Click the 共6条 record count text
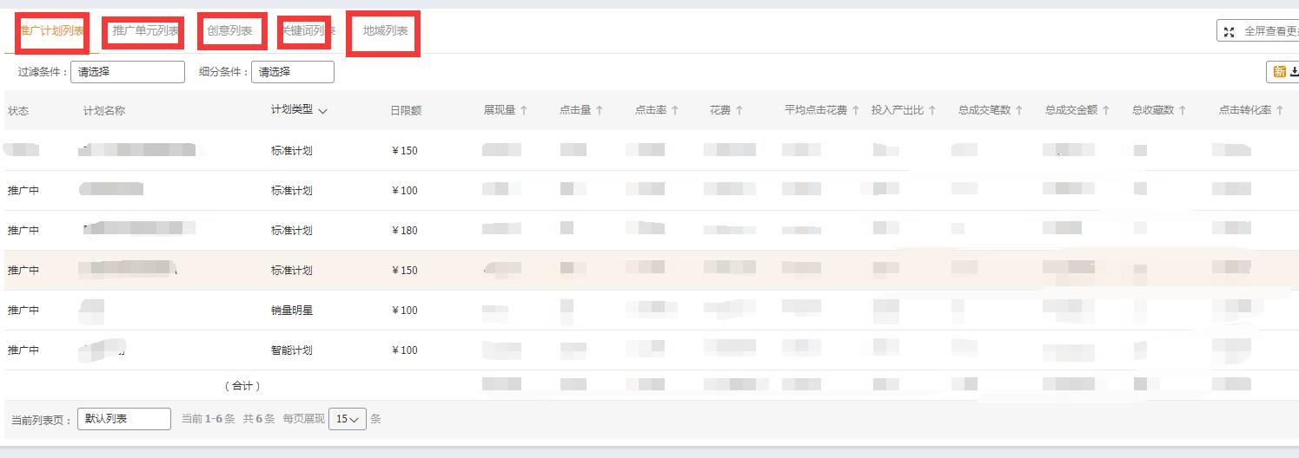1299x458 pixels. click(259, 419)
